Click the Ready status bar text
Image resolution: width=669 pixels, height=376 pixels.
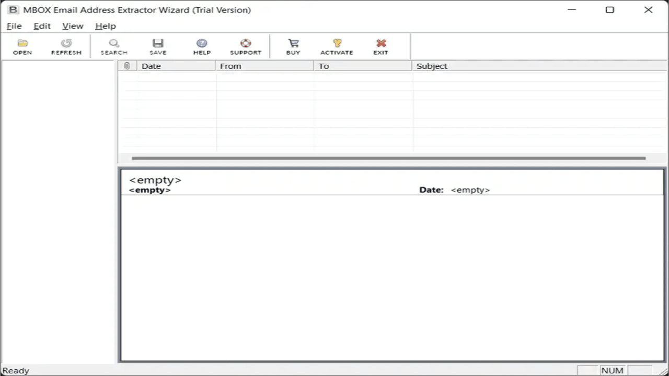pyautogui.click(x=16, y=371)
